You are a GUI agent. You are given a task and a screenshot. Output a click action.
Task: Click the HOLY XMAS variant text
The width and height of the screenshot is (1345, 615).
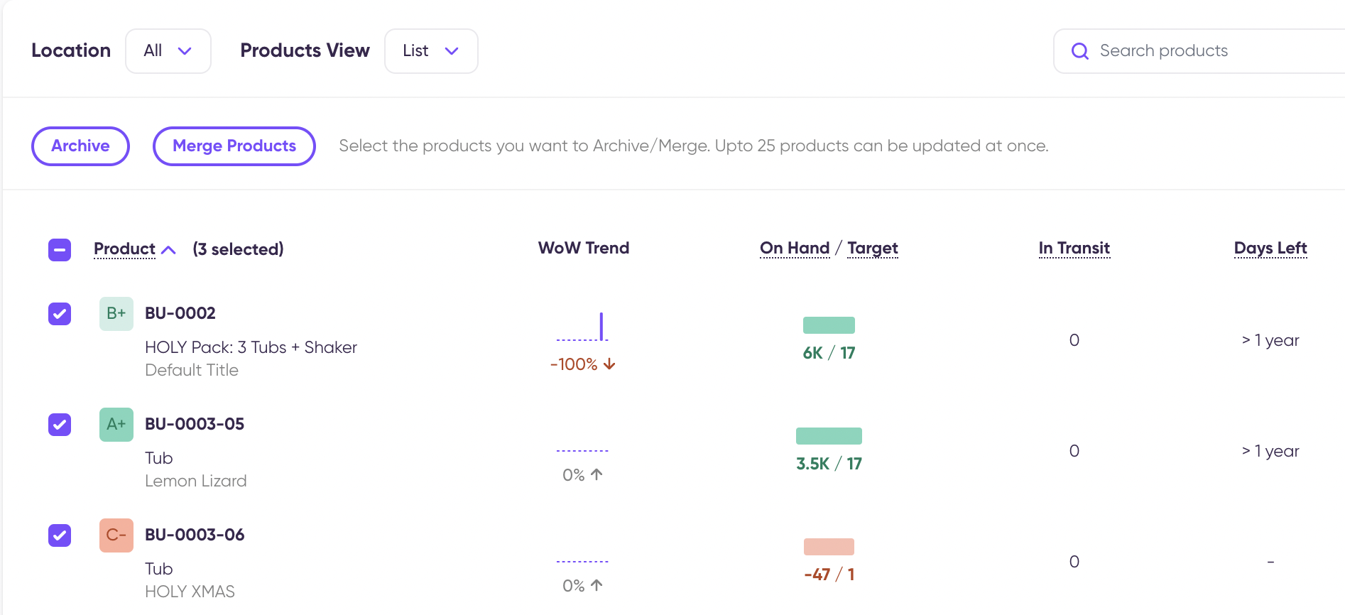point(190,592)
